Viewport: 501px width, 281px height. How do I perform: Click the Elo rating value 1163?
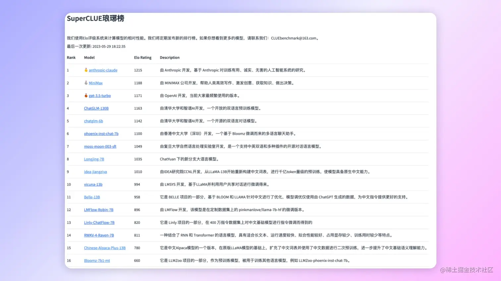pos(138,108)
